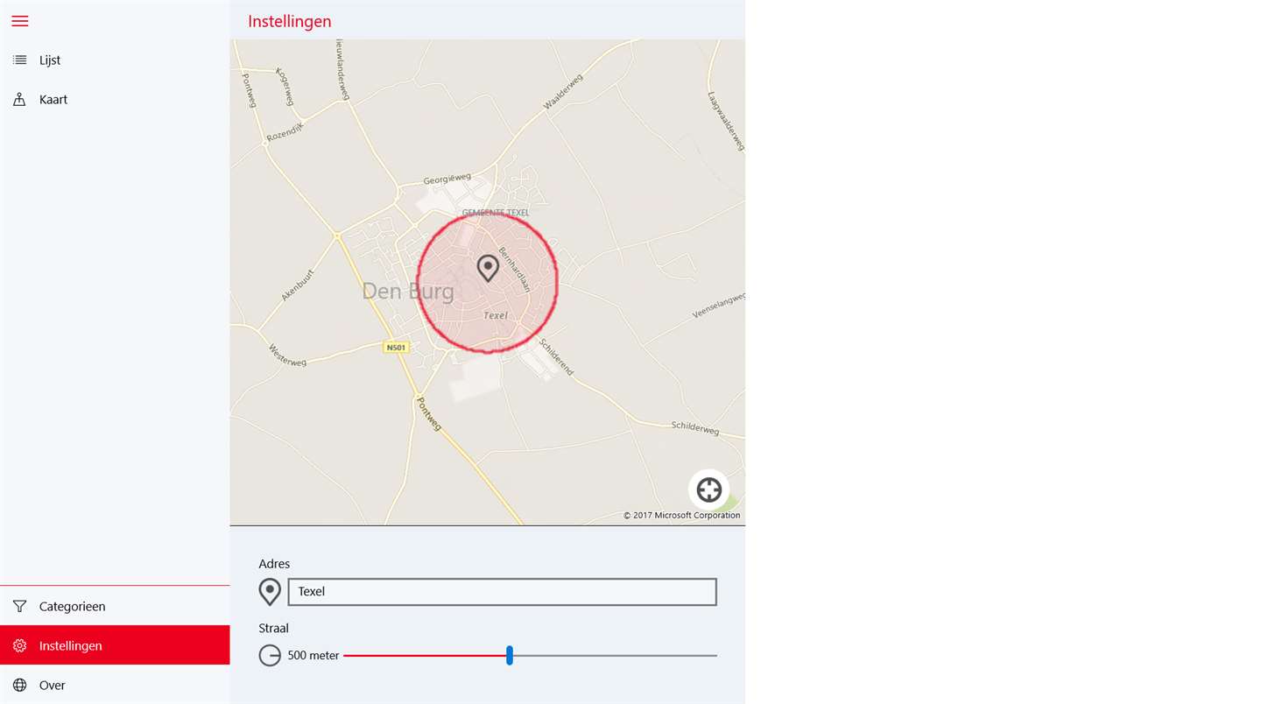Click the radius circle icon beside 500 meter
The height and width of the screenshot is (704, 1261).
tap(270, 655)
